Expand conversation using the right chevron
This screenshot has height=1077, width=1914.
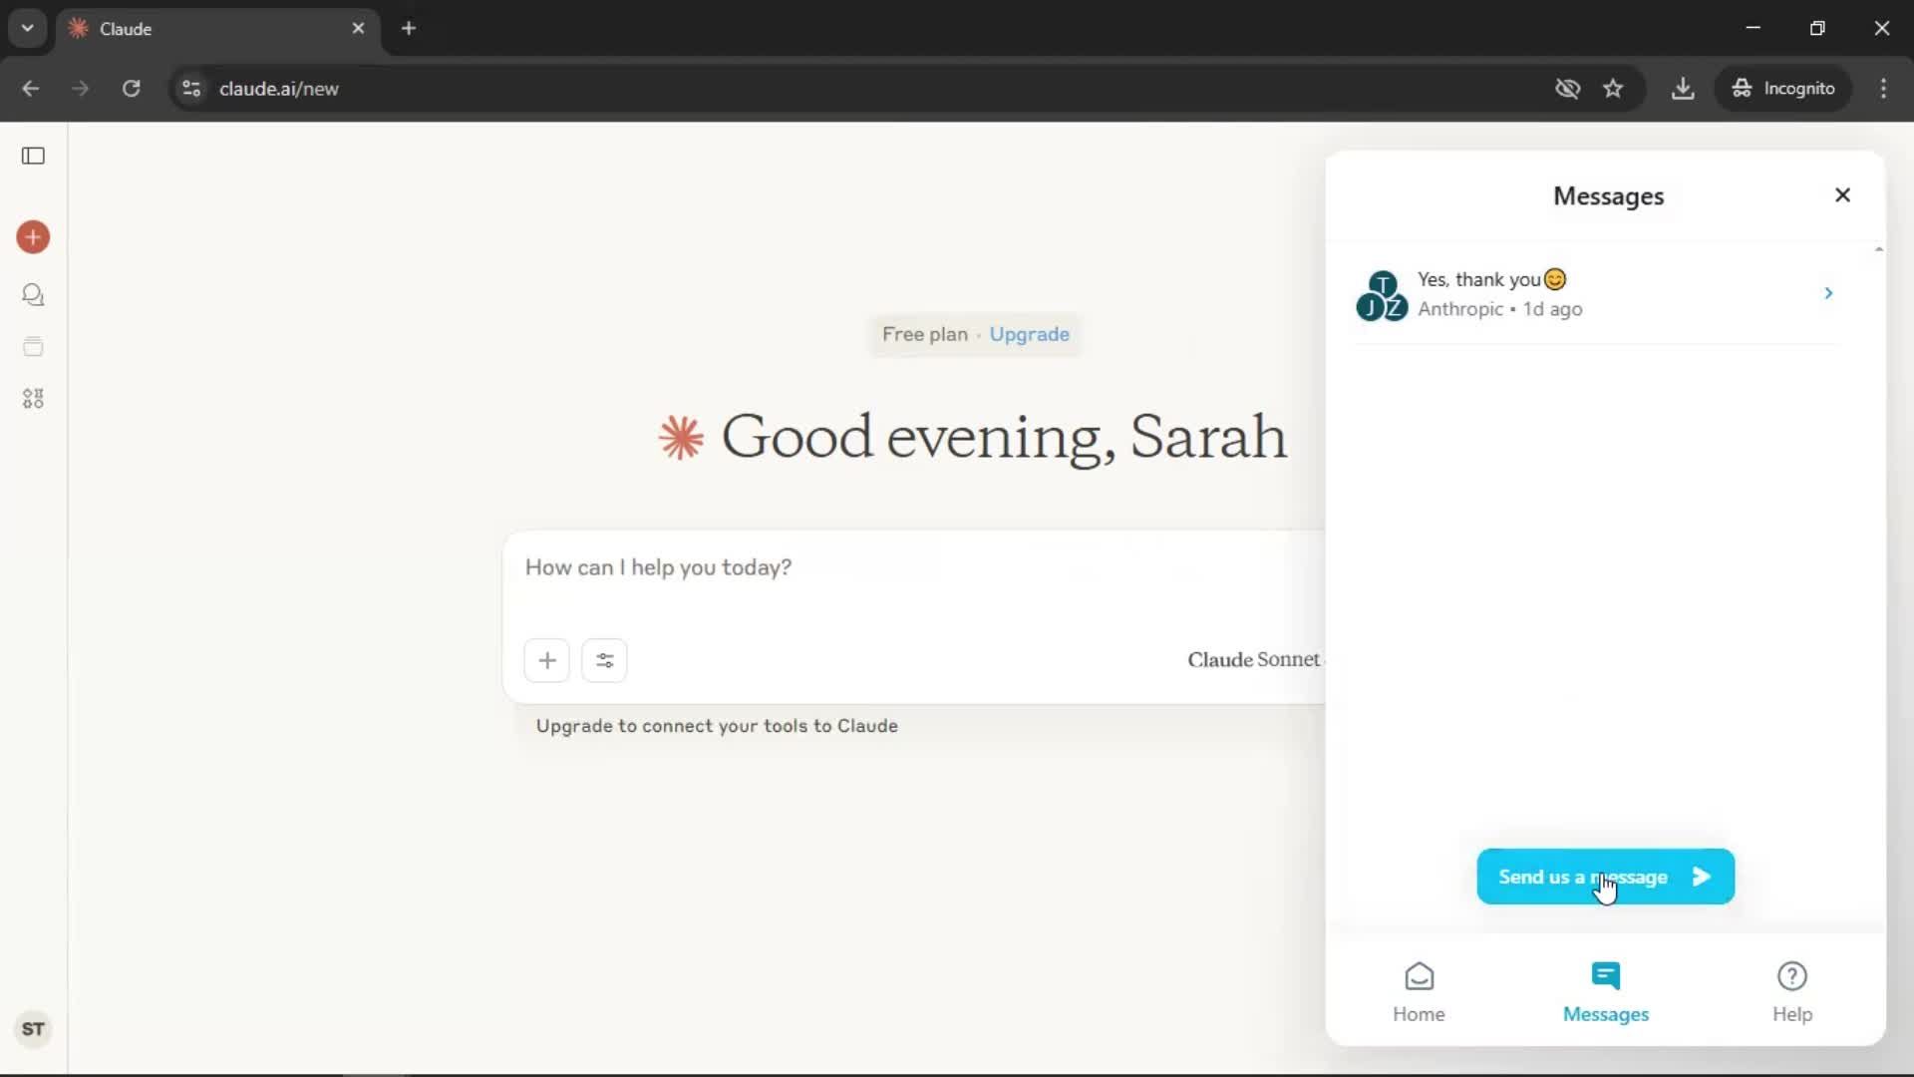coord(1828,293)
